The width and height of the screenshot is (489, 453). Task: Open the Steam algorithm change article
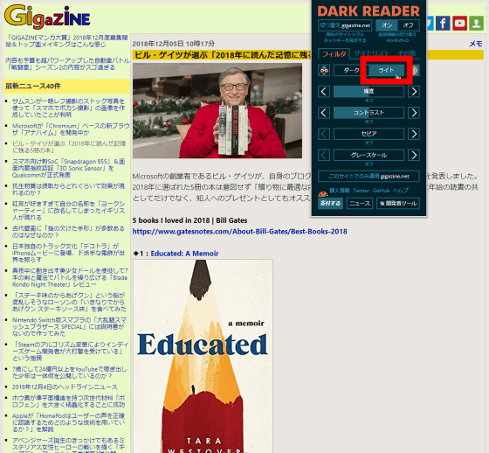click(x=70, y=352)
